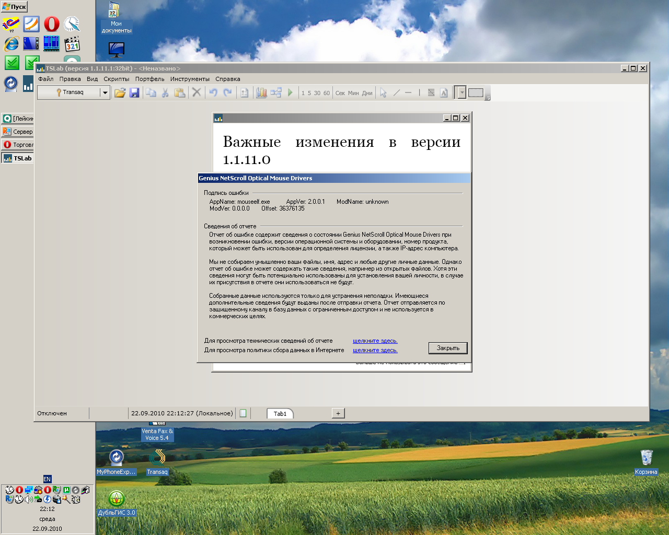This screenshot has width=669, height=535.
Task: Click the blue floppy save icon
Action: pos(134,93)
